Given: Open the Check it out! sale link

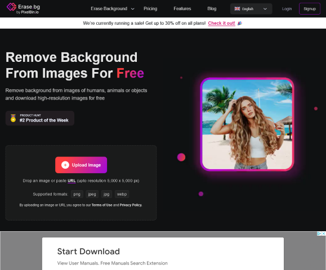Looking at the screenshot, I should pos(221,23).
